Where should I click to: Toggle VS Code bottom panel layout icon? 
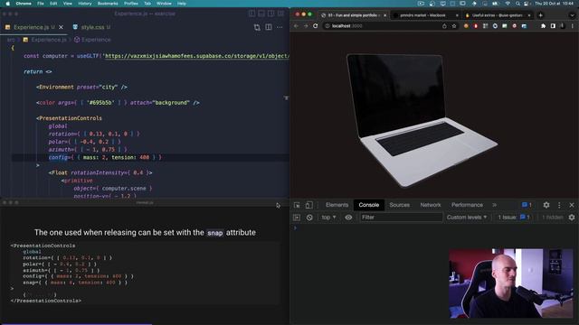click(x=261, y=14)
